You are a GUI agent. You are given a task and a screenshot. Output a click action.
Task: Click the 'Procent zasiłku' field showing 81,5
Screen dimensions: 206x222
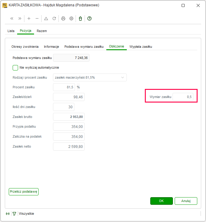[64, 87]
